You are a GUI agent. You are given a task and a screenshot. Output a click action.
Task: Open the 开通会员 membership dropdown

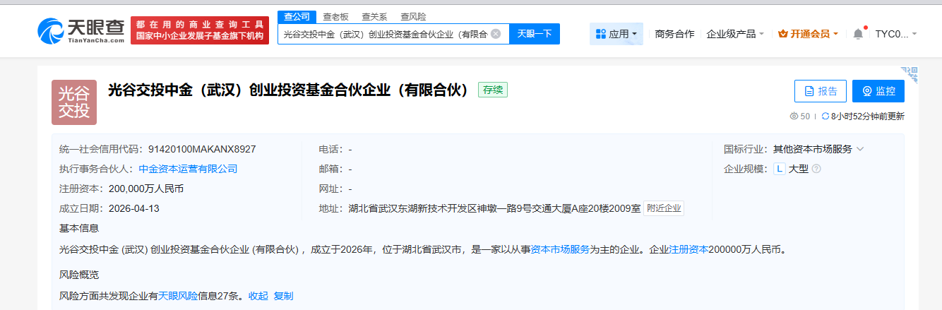[x=808, y=34]
